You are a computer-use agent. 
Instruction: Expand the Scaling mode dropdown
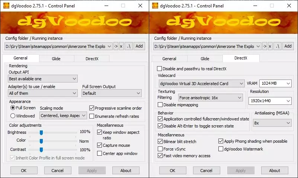point(63,115)
